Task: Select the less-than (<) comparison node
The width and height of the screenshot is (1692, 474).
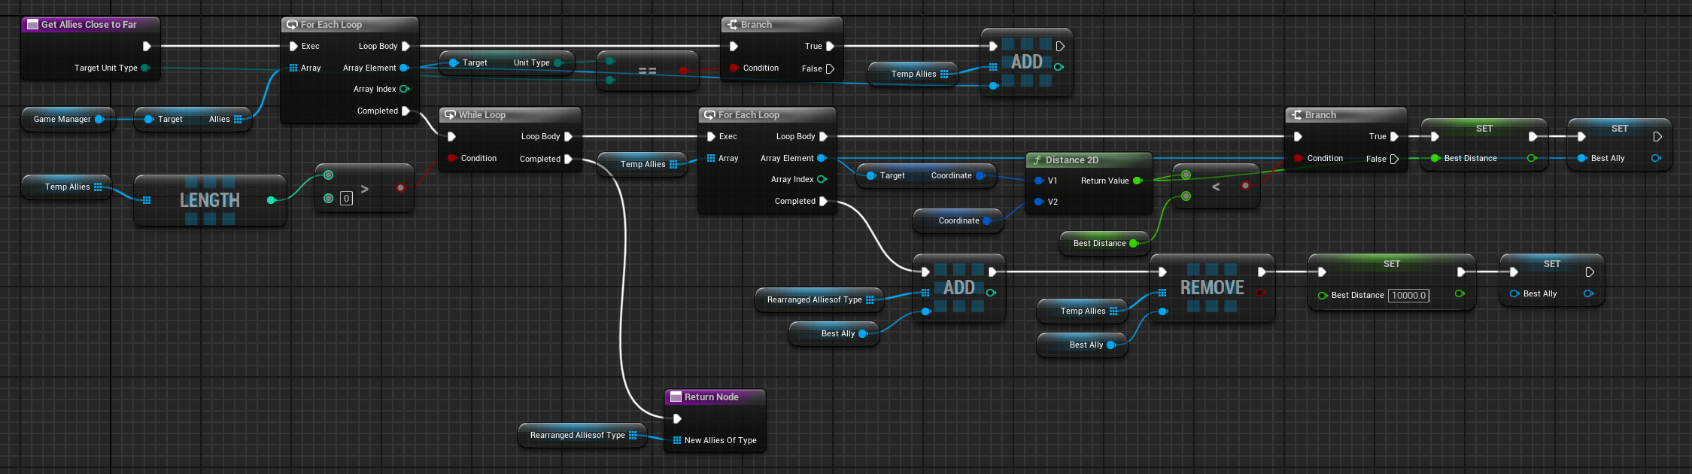Action: pos(1216,187)
